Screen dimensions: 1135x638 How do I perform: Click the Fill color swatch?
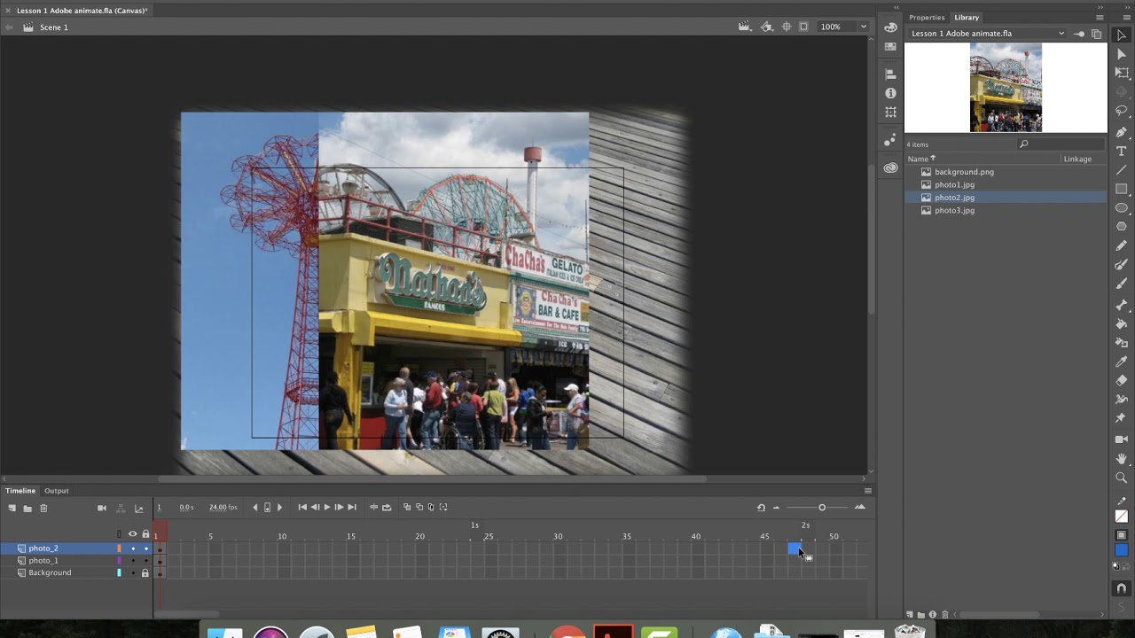[x=1122, y=550]
